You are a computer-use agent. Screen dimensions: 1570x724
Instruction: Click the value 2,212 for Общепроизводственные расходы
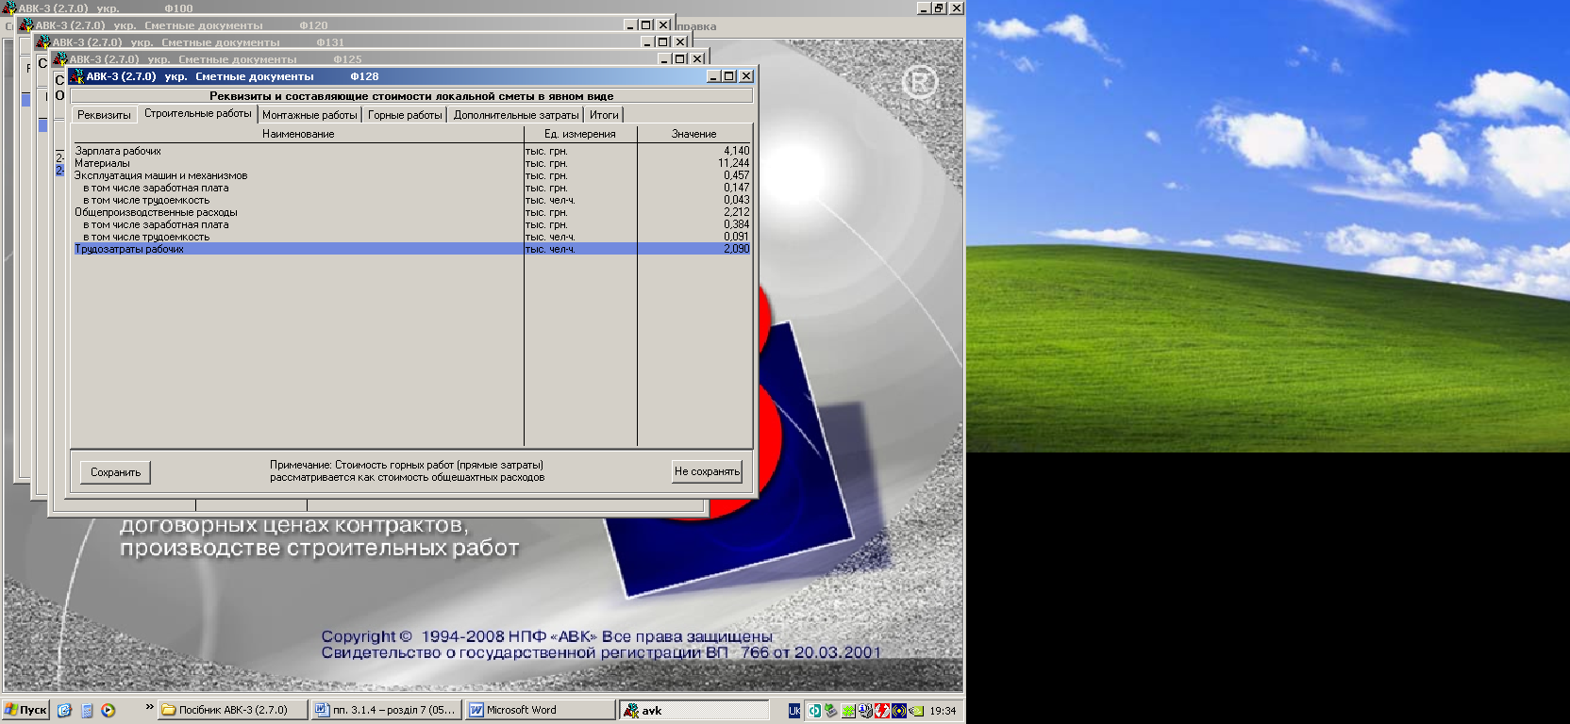click(736, 212)
